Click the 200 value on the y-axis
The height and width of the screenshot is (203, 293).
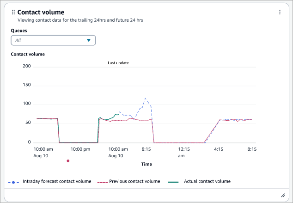(26, 66)
